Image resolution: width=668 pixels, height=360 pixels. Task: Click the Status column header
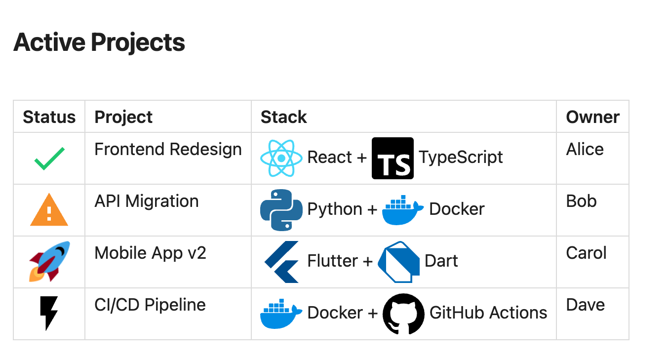(49, 117)
